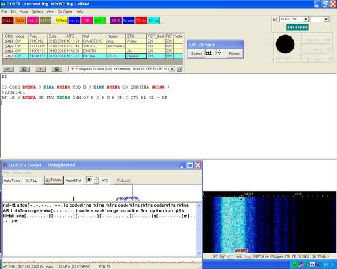Screen dimensions: 337x269
Task: Click the CwGet text scrollbar down arrow
Action: click(x=198, y=253)
